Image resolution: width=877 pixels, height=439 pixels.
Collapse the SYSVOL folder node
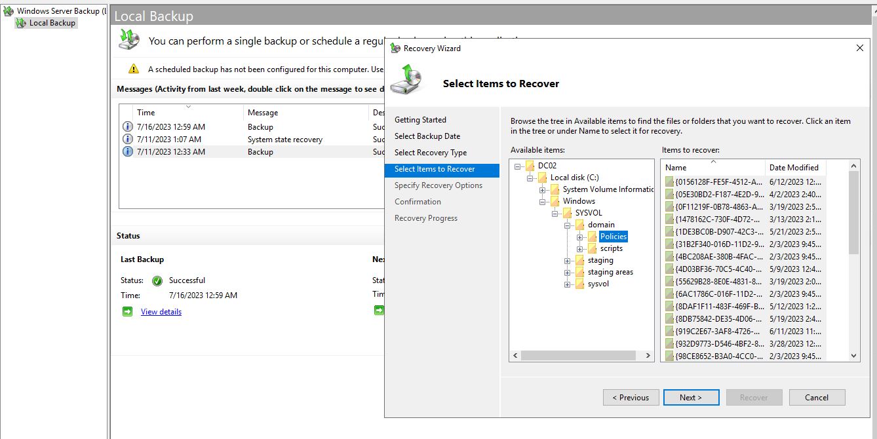[x=555, y=213]
